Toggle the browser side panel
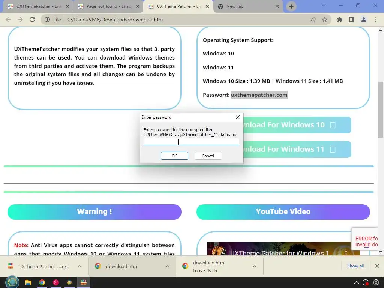The image size is (384, 288). click(x=352, y=19)
